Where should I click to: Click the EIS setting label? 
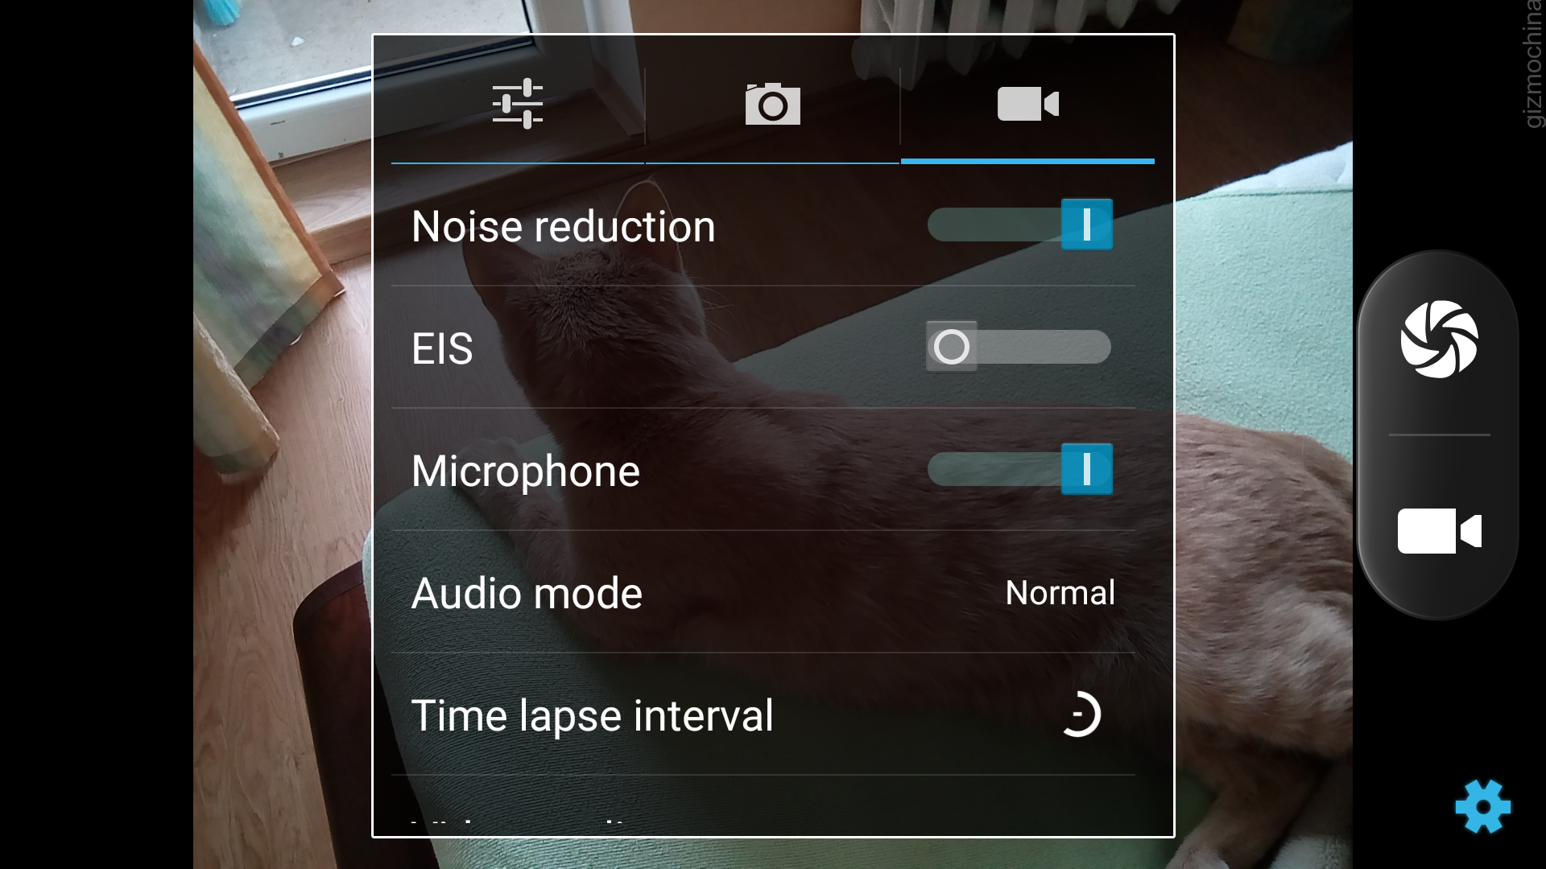click(x=441, y=349)
